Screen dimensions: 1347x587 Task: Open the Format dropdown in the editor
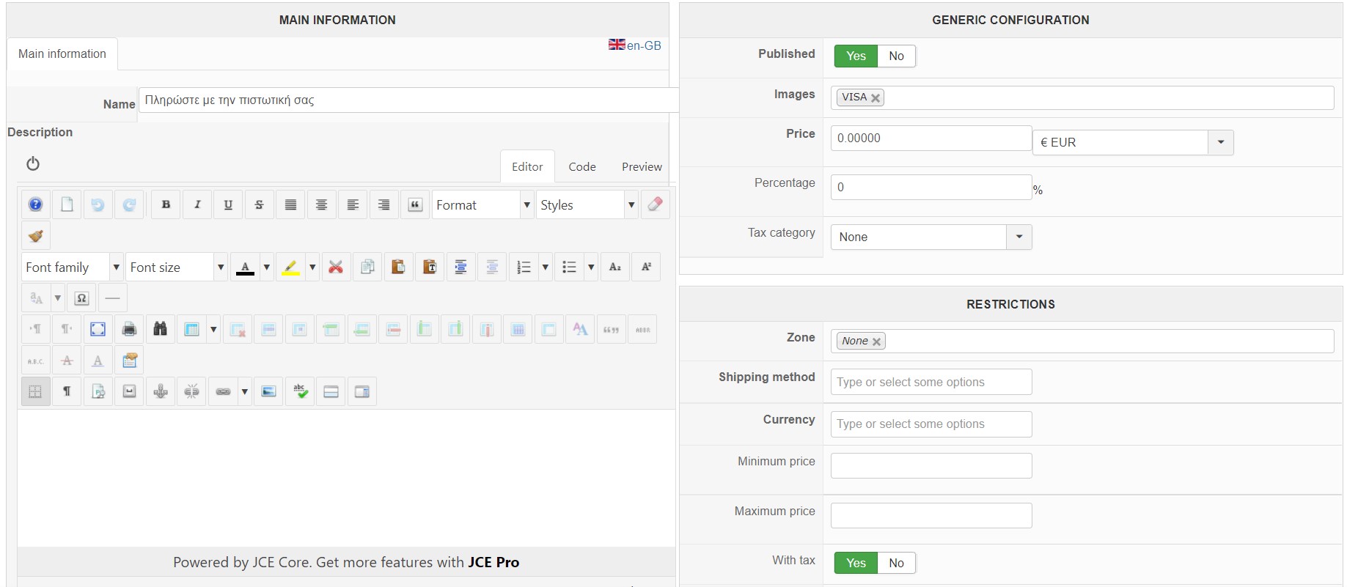[x=482, y=205]
